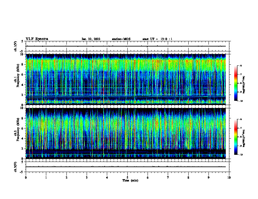This screenshot has width=258, height=199.
Task: Click the ch.2 frequency axis "8" tick label
Action: 22,118
